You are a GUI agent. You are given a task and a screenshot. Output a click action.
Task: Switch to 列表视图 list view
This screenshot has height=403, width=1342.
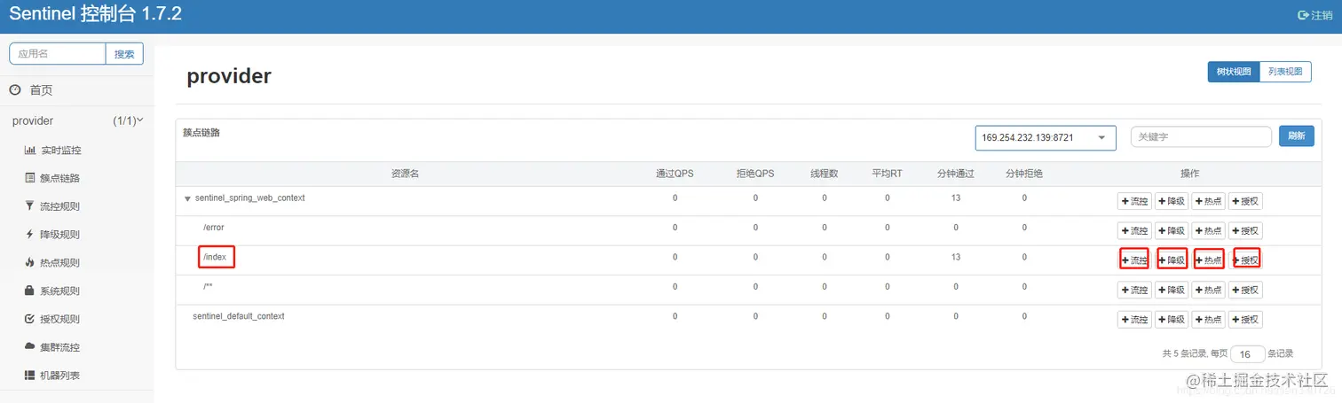1285,72
